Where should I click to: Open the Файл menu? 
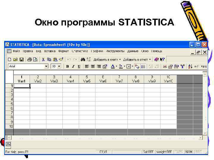point(16,51)
